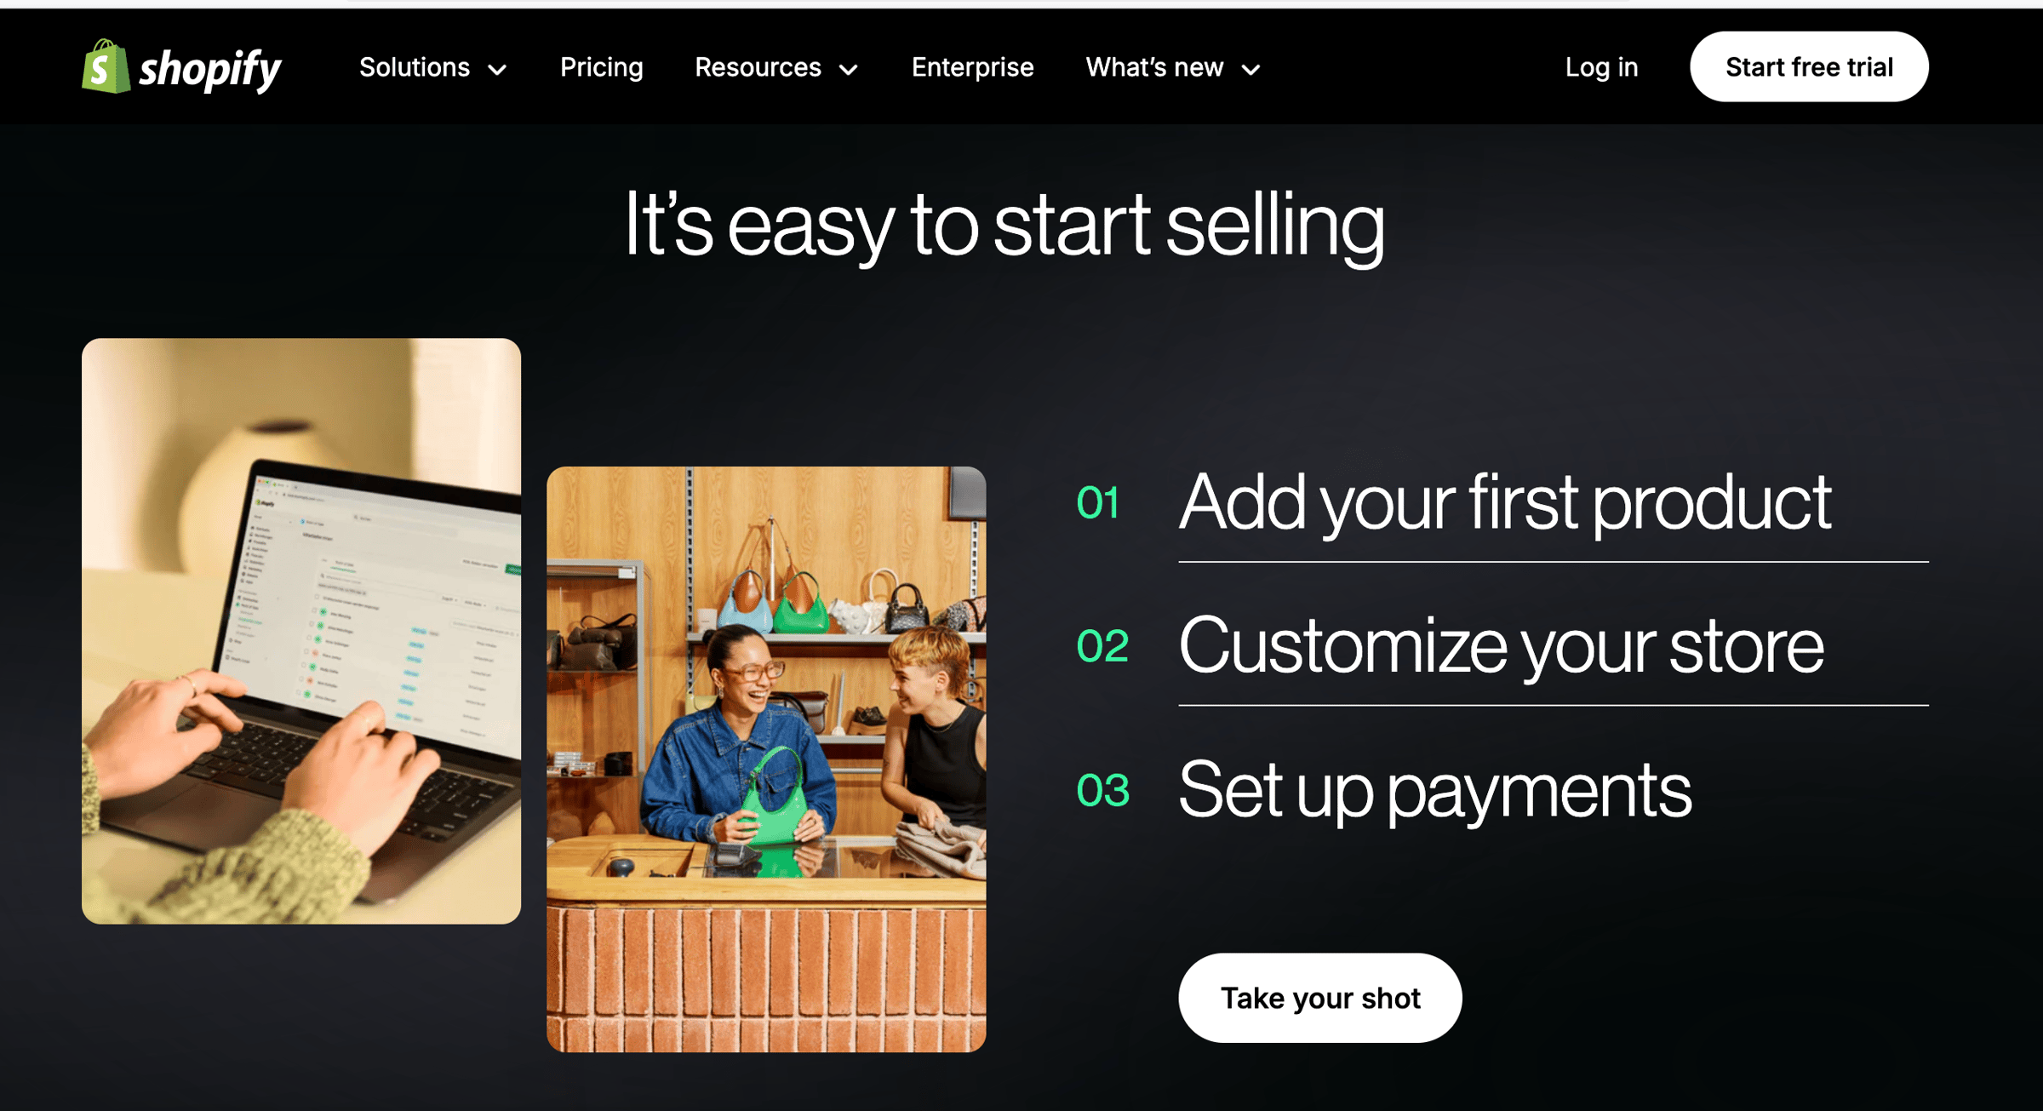Click the Log in link

point(1601,67)
